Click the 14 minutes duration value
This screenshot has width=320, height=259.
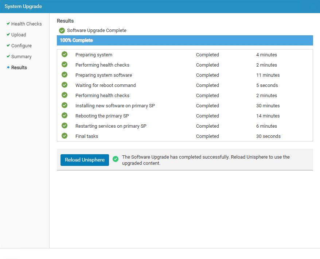coord(268,116)
